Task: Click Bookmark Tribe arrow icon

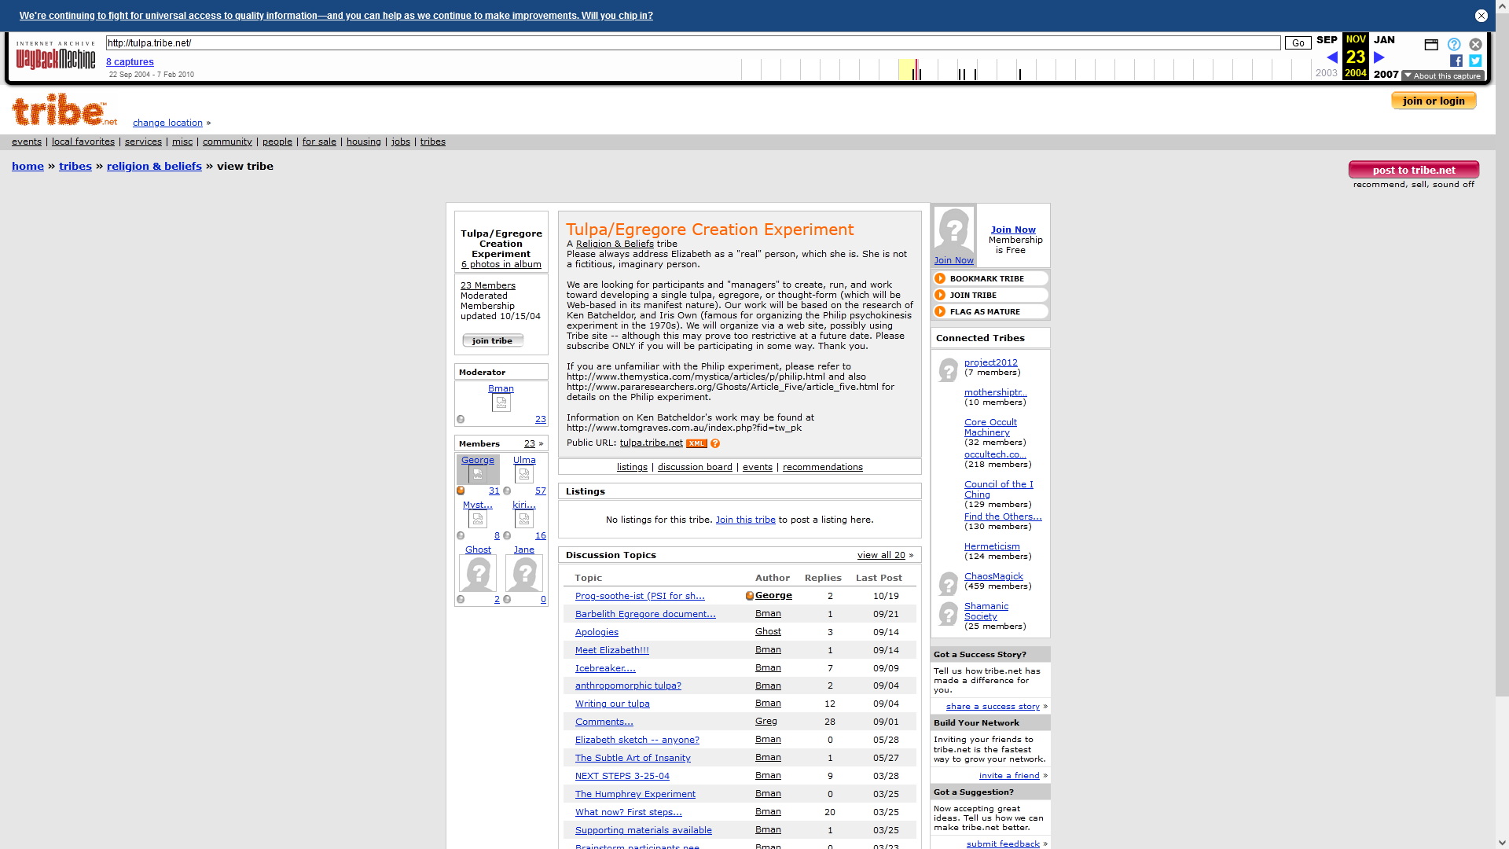Action: [940, 278]
